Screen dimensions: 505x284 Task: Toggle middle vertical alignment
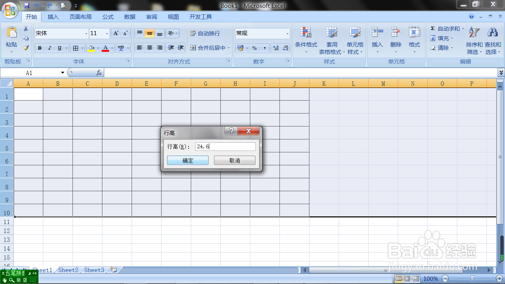[x=150, y=33]
